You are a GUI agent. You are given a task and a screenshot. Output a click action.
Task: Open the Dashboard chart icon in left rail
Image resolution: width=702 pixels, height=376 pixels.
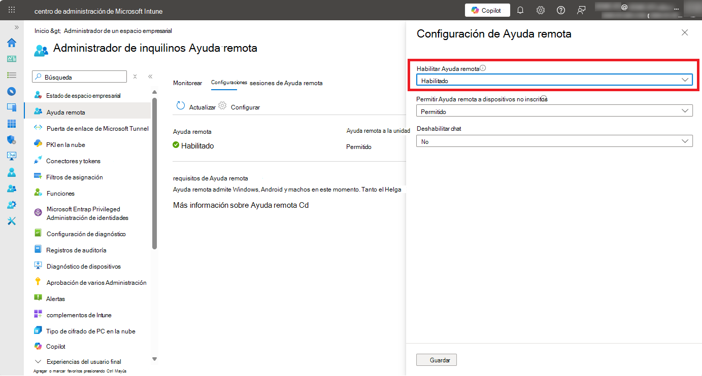[12, 59]
